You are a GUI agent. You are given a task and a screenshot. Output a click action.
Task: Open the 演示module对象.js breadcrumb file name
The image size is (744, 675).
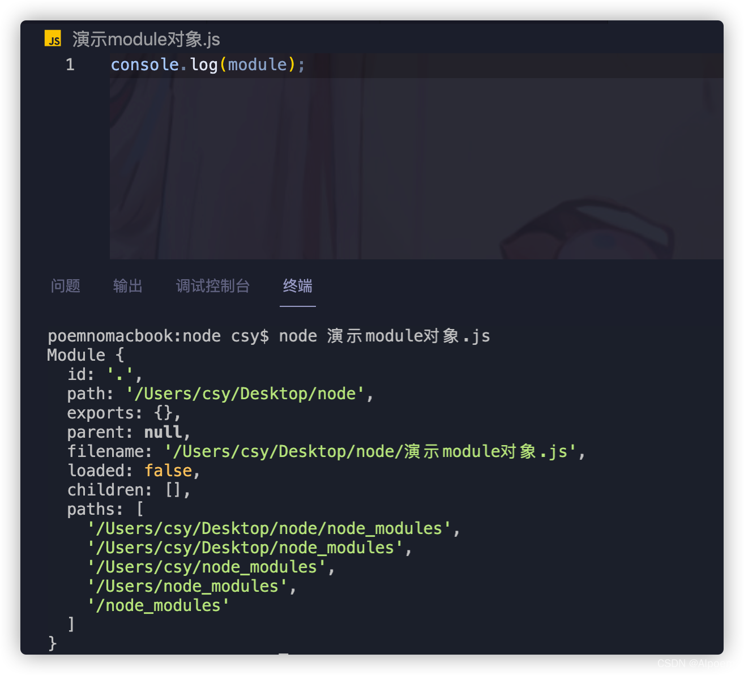tap(146, 39)
